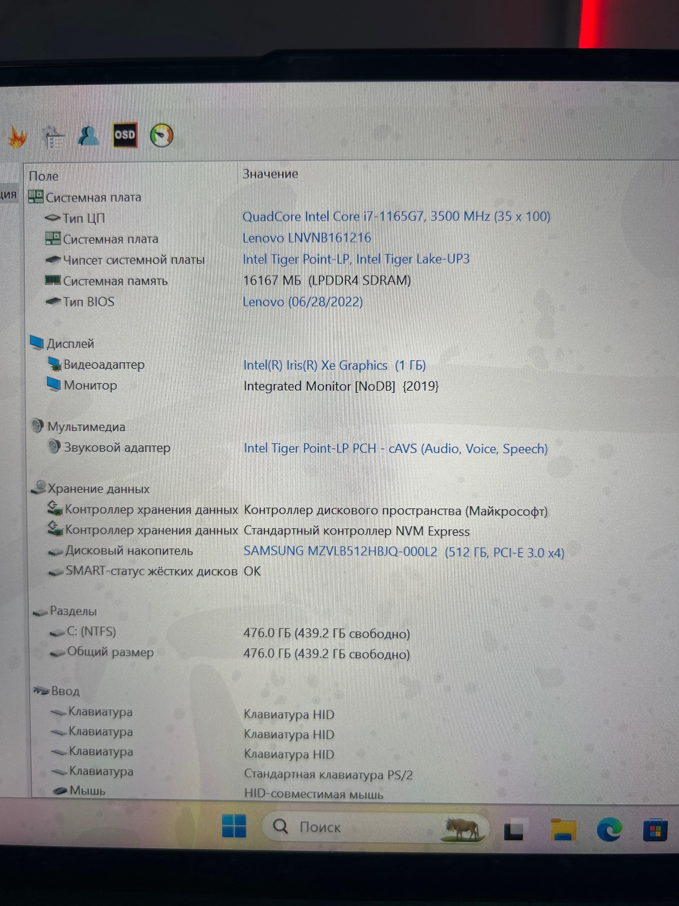
Task: Select the 'Разделы' group header
Action: pos(65,611)
